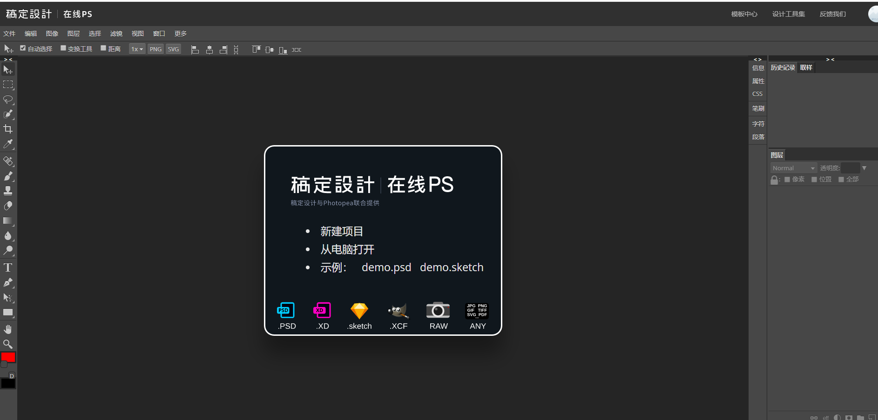Click the new adjustment layer half-circle icon
This screenshot has width=878, height=420.
pyautogui.click(x=837, y=417)
